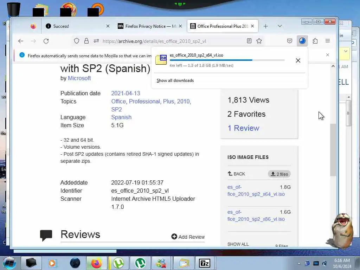Expand the list all tabs chevron
360x270 pixels.
(x=279, y=26)
